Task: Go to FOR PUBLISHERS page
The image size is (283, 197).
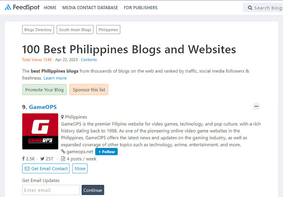Action: tap(141, 8)
